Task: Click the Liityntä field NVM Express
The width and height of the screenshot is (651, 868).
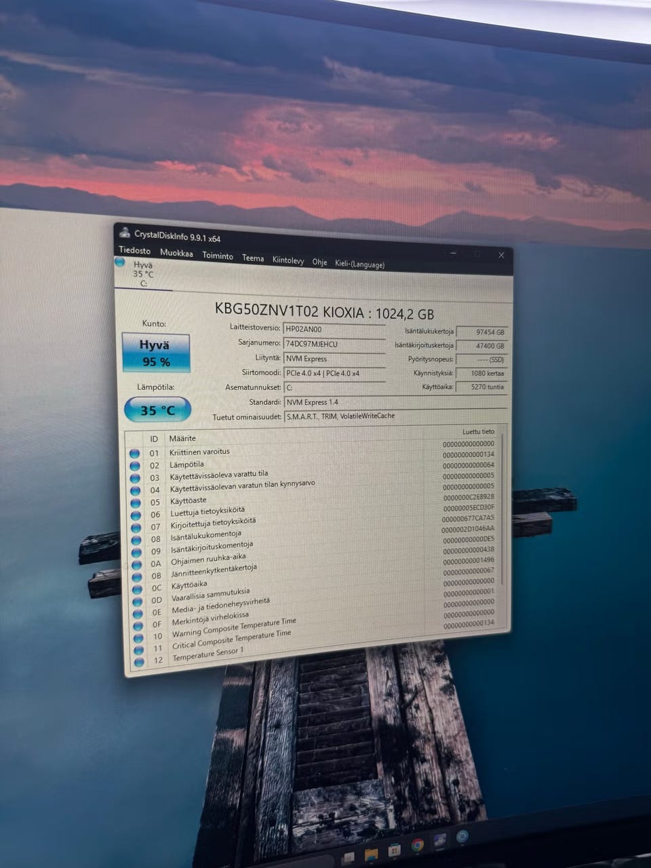Action: [334, 359]
